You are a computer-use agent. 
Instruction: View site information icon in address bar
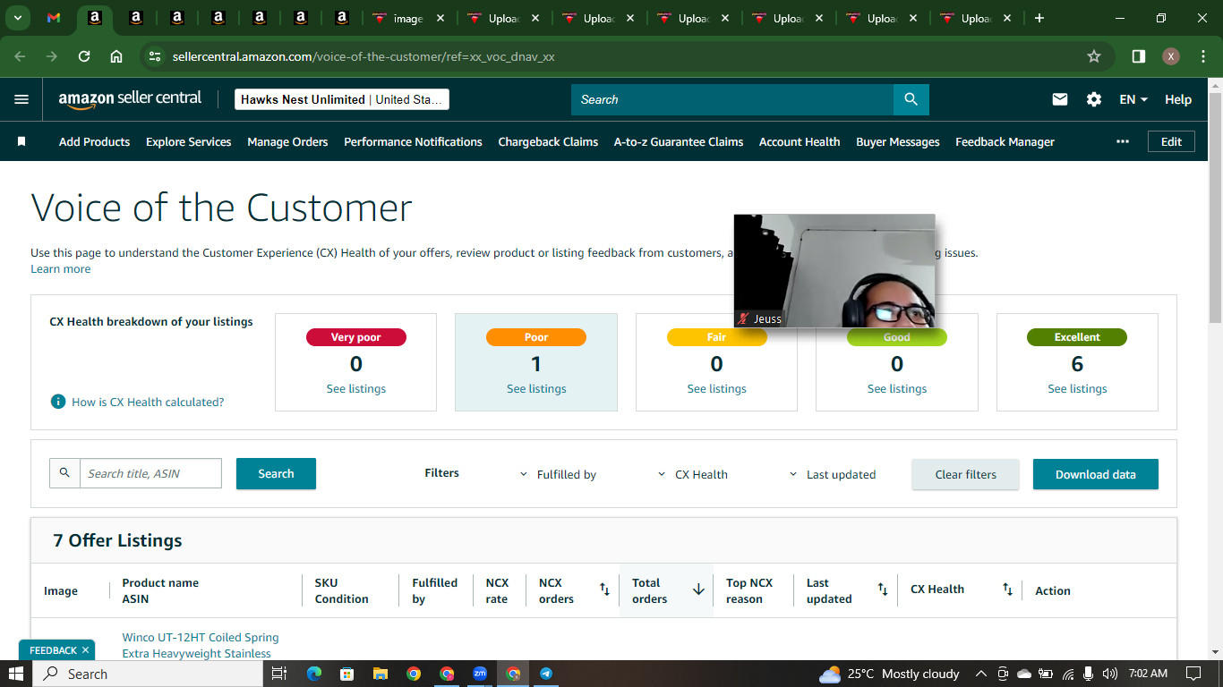154,56
